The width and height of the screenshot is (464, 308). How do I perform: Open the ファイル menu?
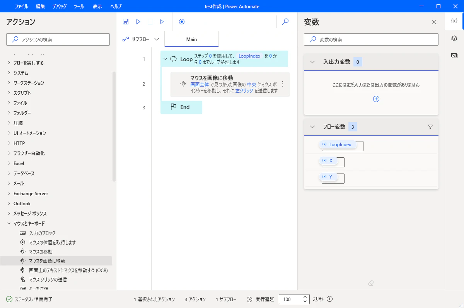(22, 7)
